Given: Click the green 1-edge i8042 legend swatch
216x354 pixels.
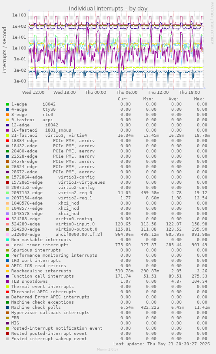Looking at the screenshot, I should point(7,104).
